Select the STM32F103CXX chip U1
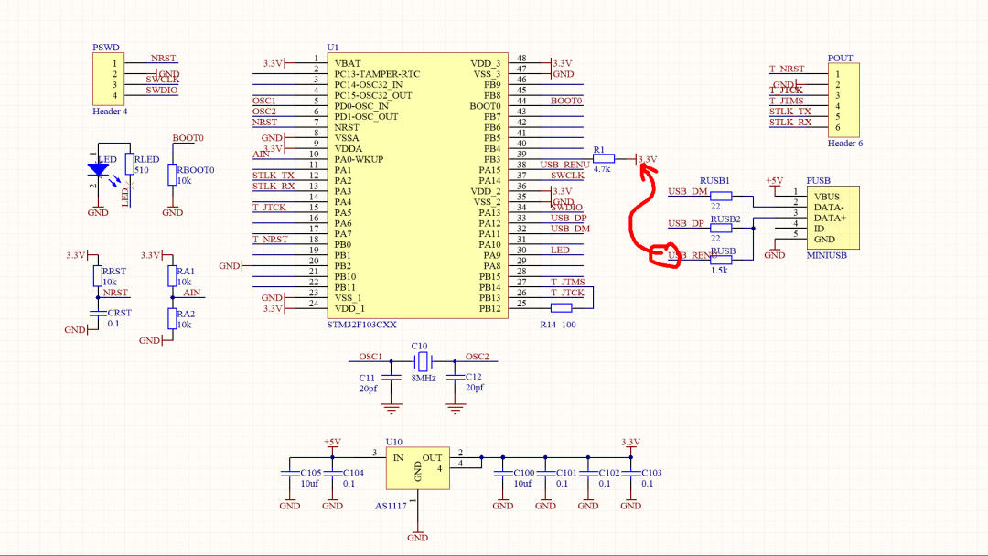This screenshot has width=988, height=556. coord(418,185)
